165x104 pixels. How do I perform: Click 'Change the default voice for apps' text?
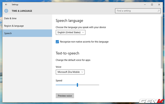(x=73, y=60)
